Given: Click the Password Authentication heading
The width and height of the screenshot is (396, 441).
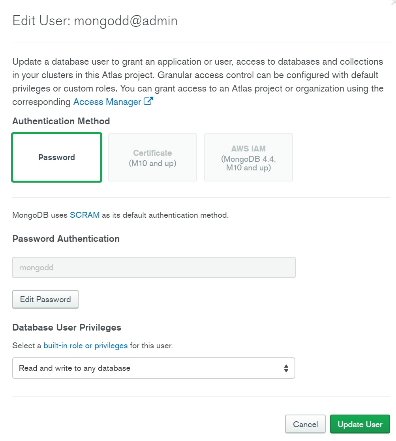Looking at the screenshot, I should point(66,239).
